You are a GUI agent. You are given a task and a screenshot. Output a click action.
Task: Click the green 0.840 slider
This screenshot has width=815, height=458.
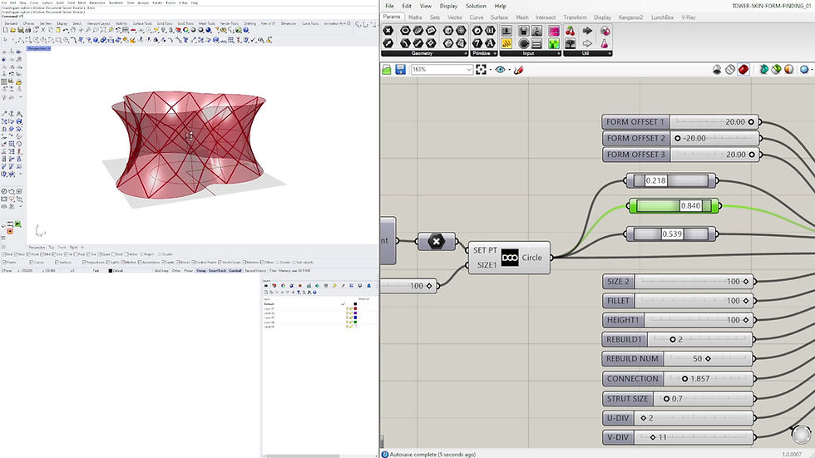[674, 206]
